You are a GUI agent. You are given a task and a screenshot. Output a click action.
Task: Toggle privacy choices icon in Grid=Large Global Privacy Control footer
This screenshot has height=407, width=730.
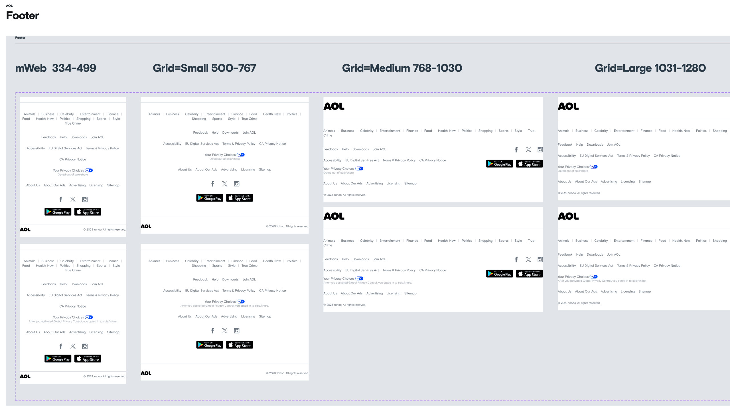coord(594,277)
